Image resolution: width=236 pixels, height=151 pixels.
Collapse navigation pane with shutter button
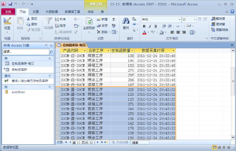click(x=51, y=46)
